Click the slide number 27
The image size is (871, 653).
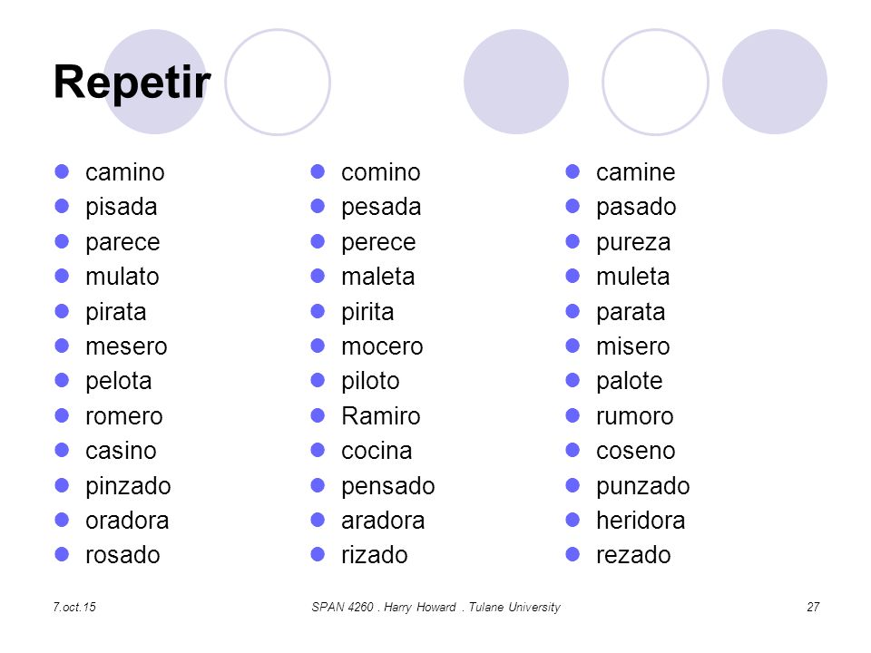pos(813,607)
